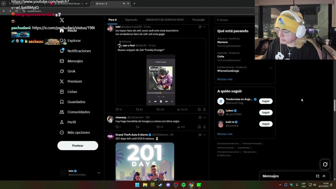Open more options on #FerneConGrego trend
The width and height of the screenshot is (336, 189).
271,68
